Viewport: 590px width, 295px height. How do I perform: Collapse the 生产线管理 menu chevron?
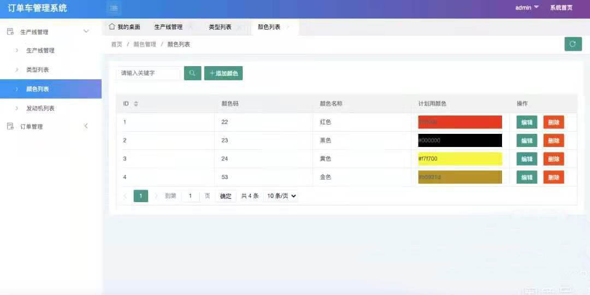[86, 32]
